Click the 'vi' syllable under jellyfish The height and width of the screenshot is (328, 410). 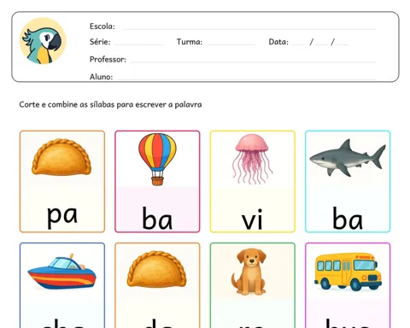pos(252,220)
